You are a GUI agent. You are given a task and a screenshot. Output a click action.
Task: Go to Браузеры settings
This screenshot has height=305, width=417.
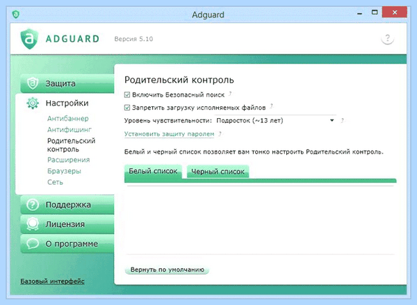pyautogui.click(x=64, y=171)
